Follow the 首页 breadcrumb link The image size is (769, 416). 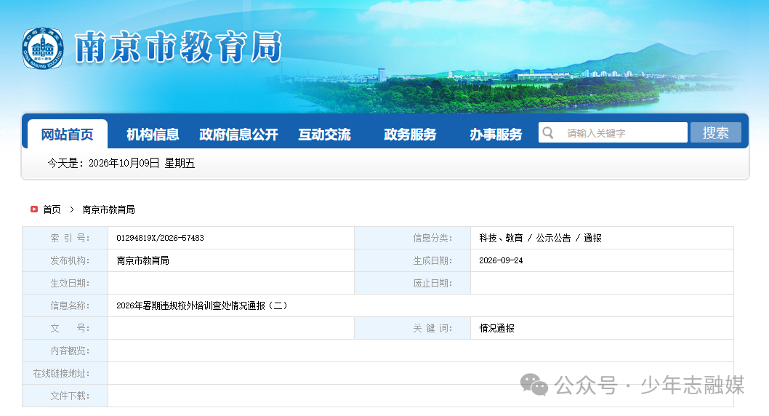(52, 209)
